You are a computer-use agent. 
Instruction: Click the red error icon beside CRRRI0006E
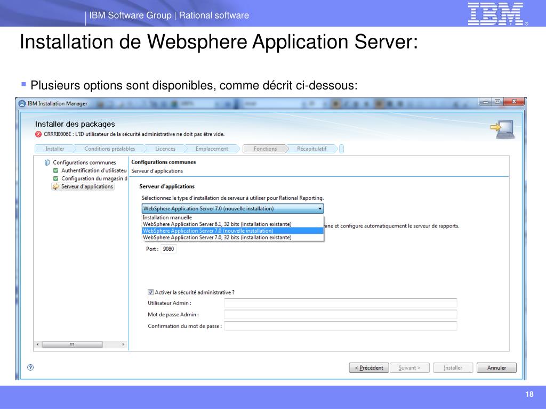38,134
